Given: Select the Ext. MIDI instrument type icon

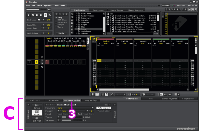Looking at the screenshot, I should click(37, 119).
